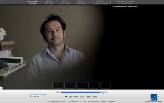The image size is (164, 103).
Task: Open 'Percevoir des revenus réguliers' menu item
Action: (x=100, y=2)
